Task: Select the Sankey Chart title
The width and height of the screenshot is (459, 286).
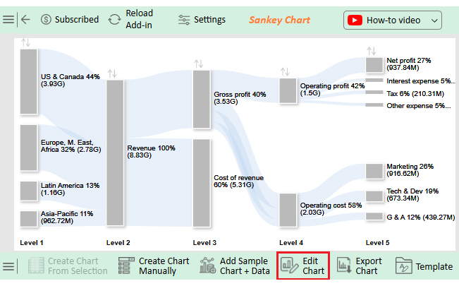Action: 279,20
